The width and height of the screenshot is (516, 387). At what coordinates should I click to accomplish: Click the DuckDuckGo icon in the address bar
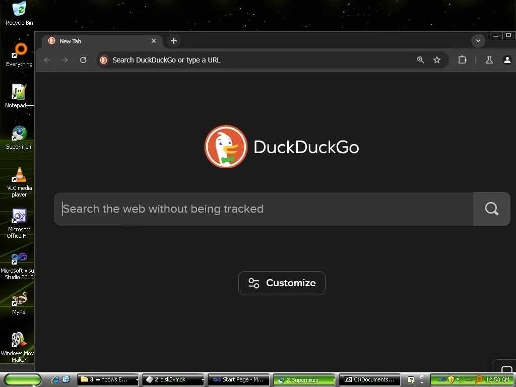point(104,60)
